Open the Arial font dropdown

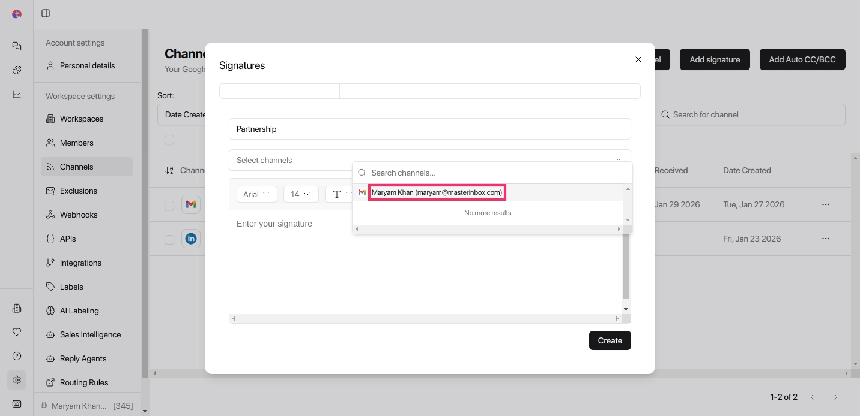tap(256, 194)
